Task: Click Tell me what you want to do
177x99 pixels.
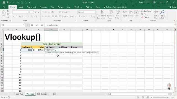Action: (x=115, y=7)
